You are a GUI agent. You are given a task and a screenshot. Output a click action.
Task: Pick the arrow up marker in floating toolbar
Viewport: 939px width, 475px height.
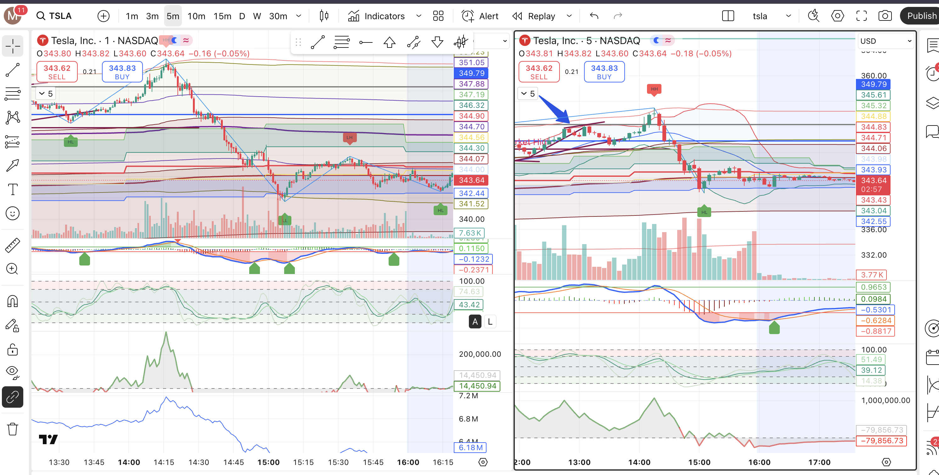(x=389, y=42)
